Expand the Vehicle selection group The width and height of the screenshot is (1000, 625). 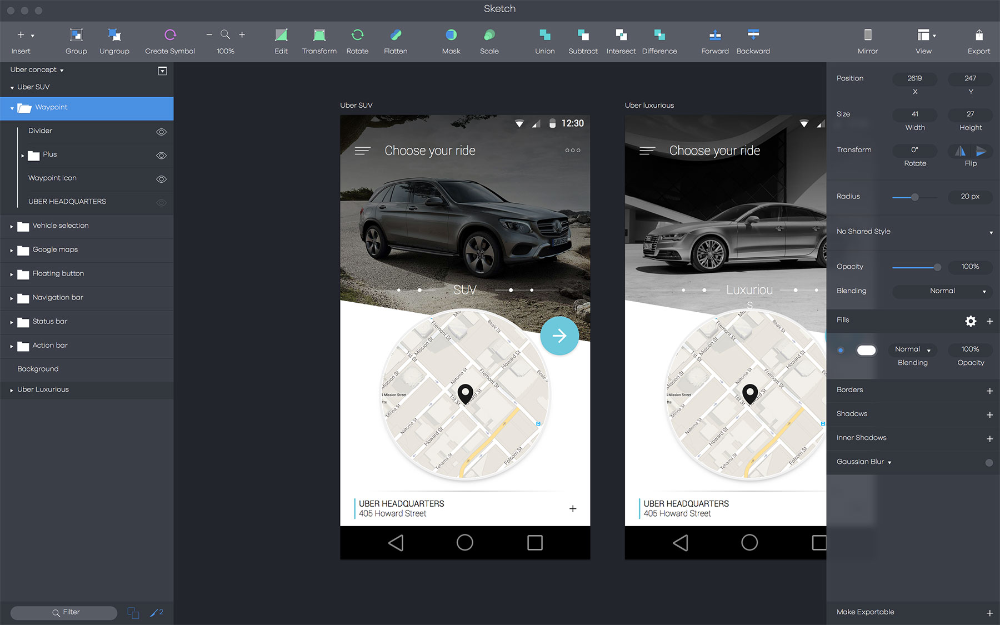coord(12,226)
